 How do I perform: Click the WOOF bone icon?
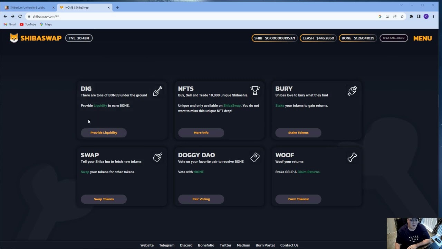(352, 157)
